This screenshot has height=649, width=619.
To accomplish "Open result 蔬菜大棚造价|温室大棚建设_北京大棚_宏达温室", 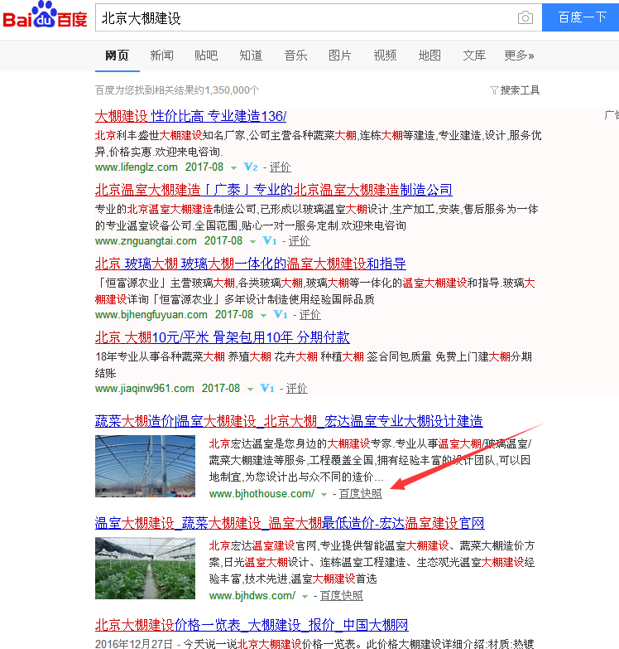I will click(289, 421).
